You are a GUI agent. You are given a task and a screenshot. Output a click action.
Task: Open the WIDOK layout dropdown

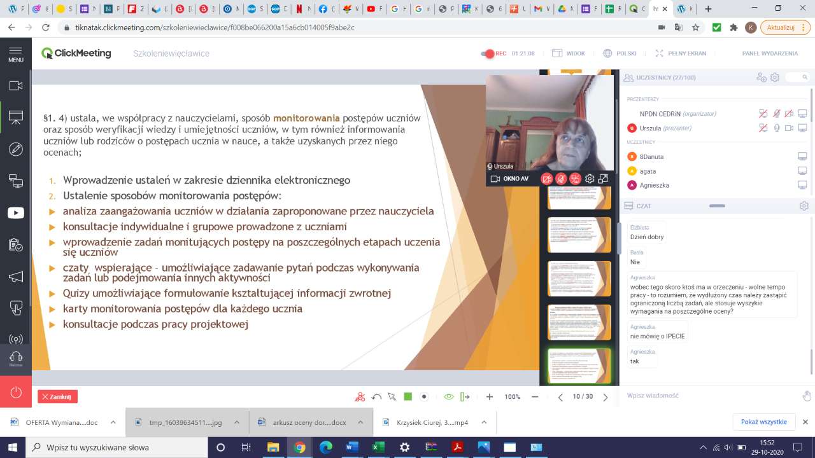pyautogui.click(x=569, y=53)
